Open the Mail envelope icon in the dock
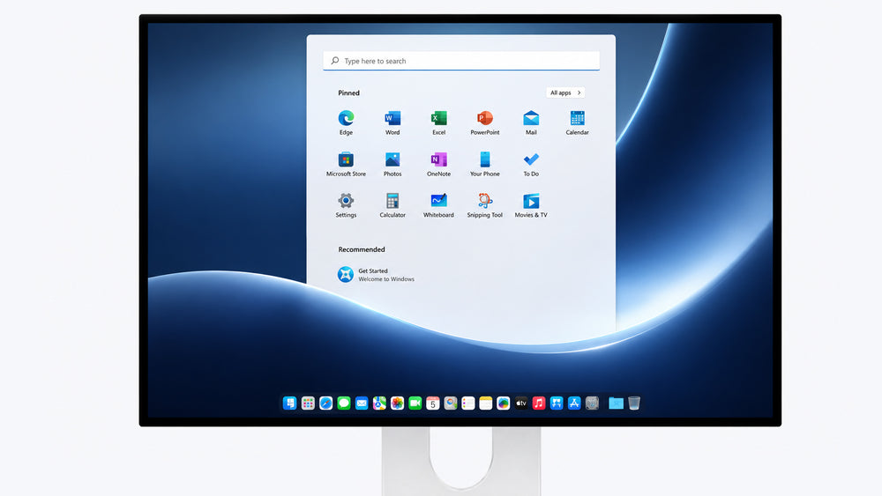Screen dimensions: 882x496 click(x=362, y=403)
